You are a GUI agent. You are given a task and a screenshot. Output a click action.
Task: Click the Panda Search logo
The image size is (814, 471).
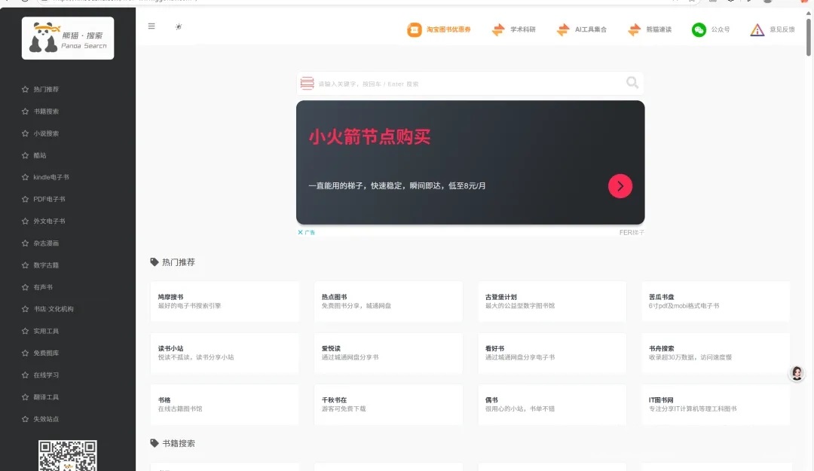[x=68, y=38]
